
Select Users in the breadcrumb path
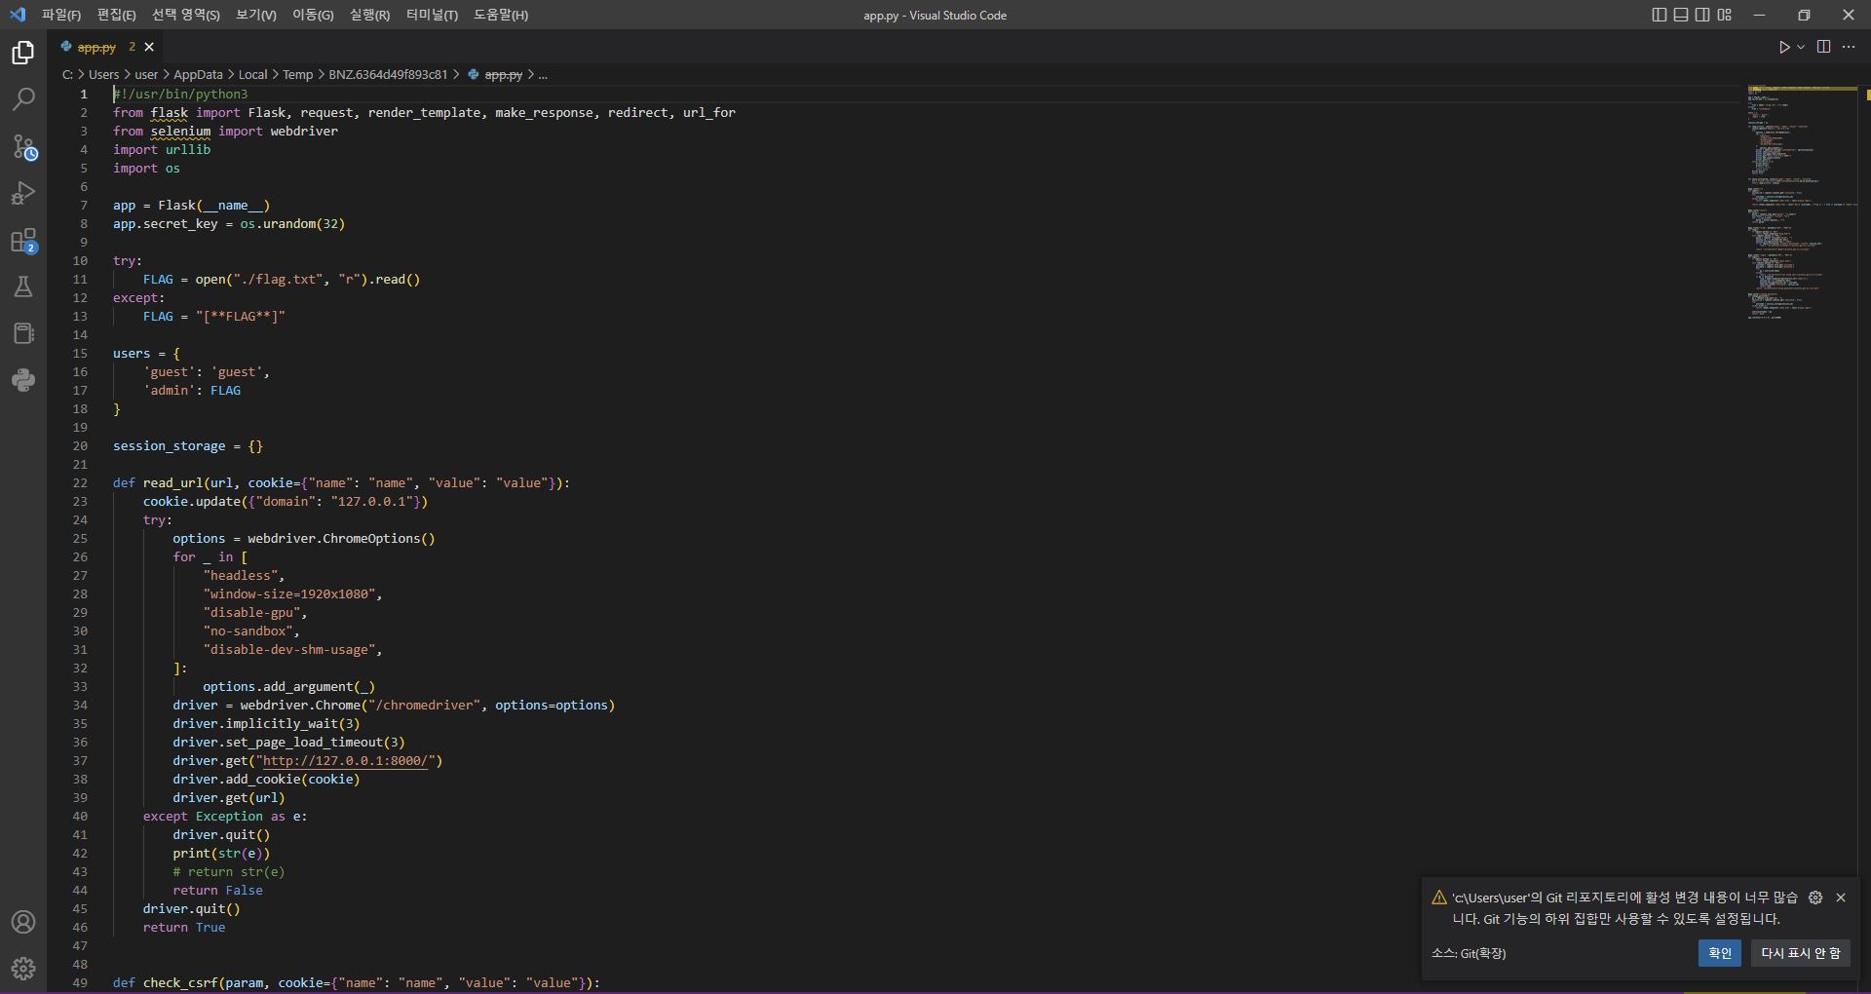point(103,74)
